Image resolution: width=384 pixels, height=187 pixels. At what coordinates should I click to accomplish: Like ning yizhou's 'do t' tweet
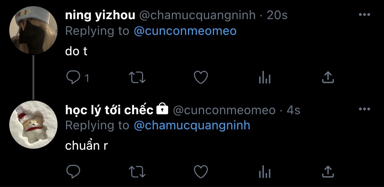click(201, 77)
